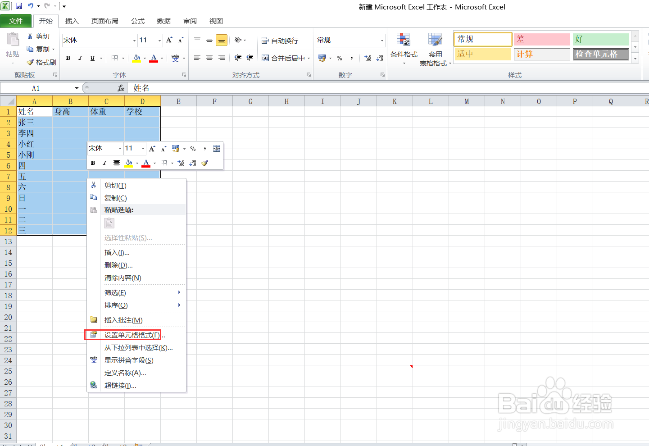649x446 pixels.
Task: Apply yellow fill color from the ribbon
Action: click(136, 58)
